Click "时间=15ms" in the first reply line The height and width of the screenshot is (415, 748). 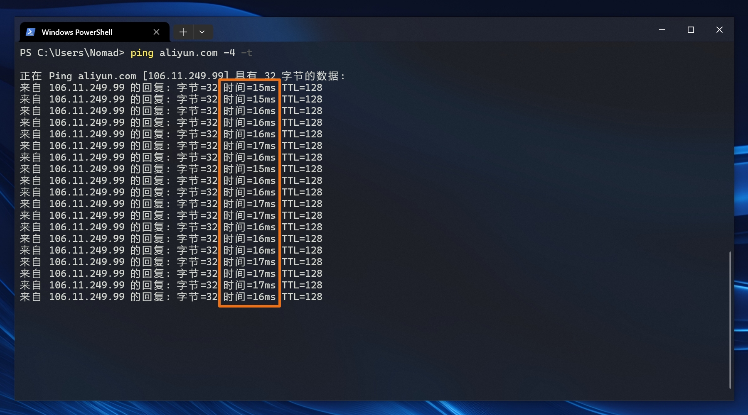pyautogui.click(x=249, y=88)
